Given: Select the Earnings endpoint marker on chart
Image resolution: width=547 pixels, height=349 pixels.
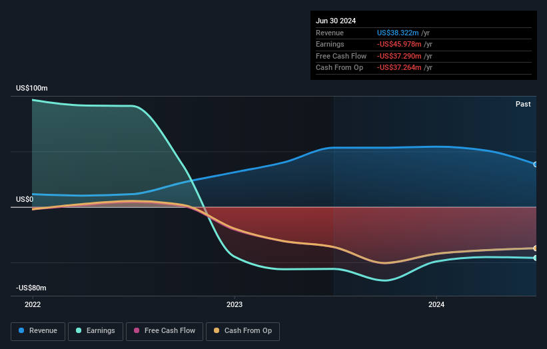Looking at the screenshot, I should pyautogui.click(x=536, y=258).
